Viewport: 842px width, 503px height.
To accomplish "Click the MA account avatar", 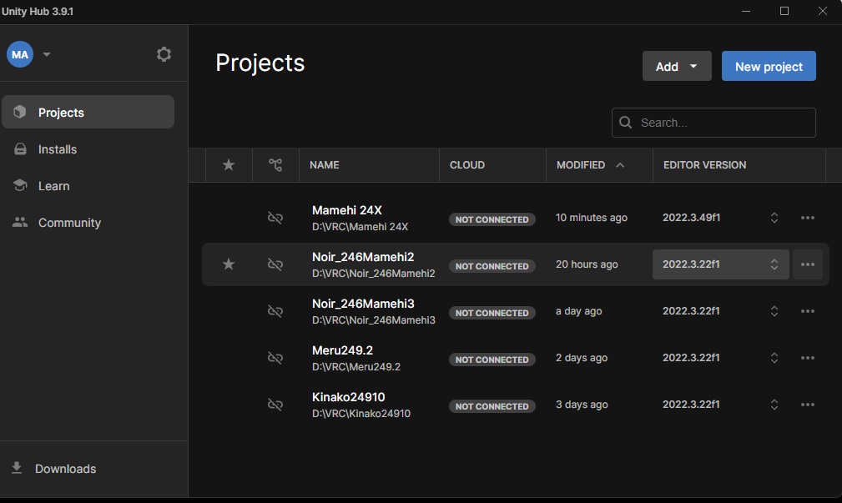I will (20, 54).
